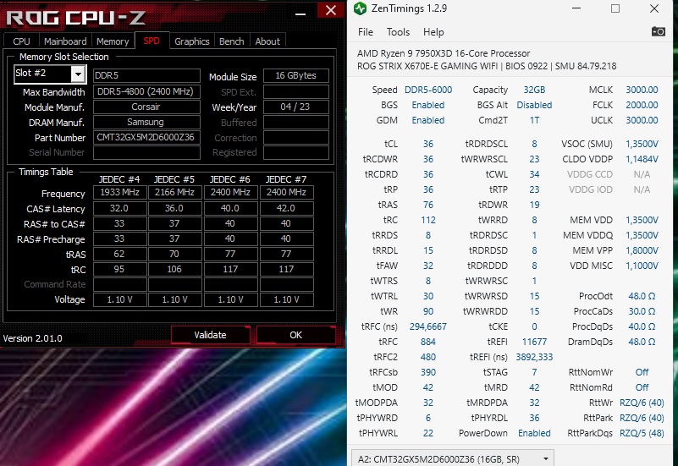The height and width of the screenshot is (466, 678).
Task: Click the DRAM Manuf. Samsung field
Action: point(146,123)
